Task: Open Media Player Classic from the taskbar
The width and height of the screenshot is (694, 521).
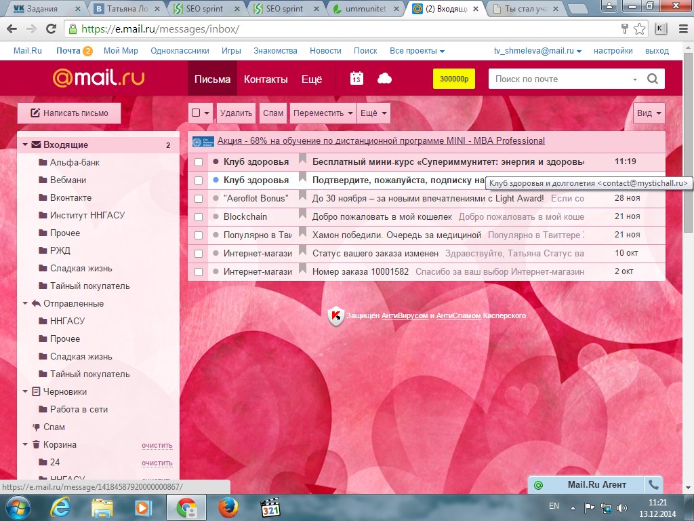Action: (270, 507)
